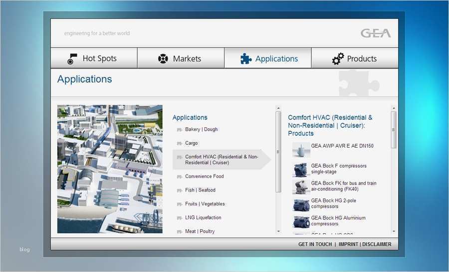449x272 pixels.
Task: Click the bullet icon beside Comfort HVAC
Action: click(x=180, y=157)
